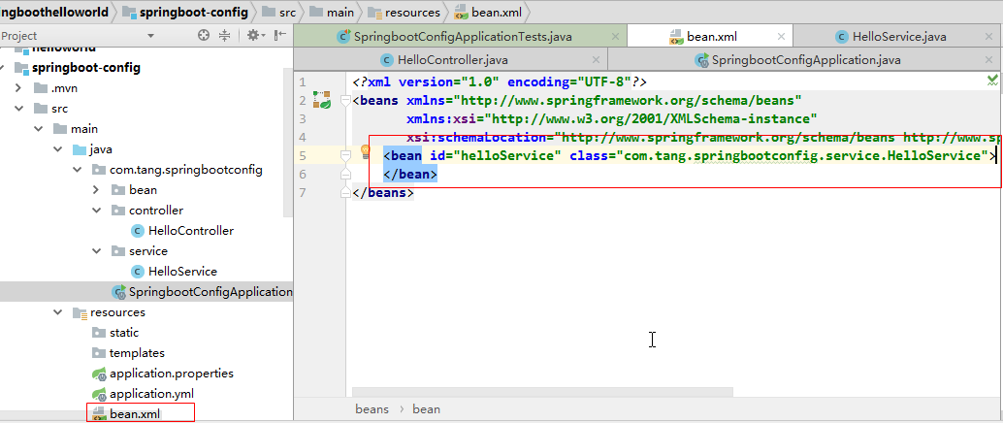
Task: Open application.yml file
Action: [144, 394]
